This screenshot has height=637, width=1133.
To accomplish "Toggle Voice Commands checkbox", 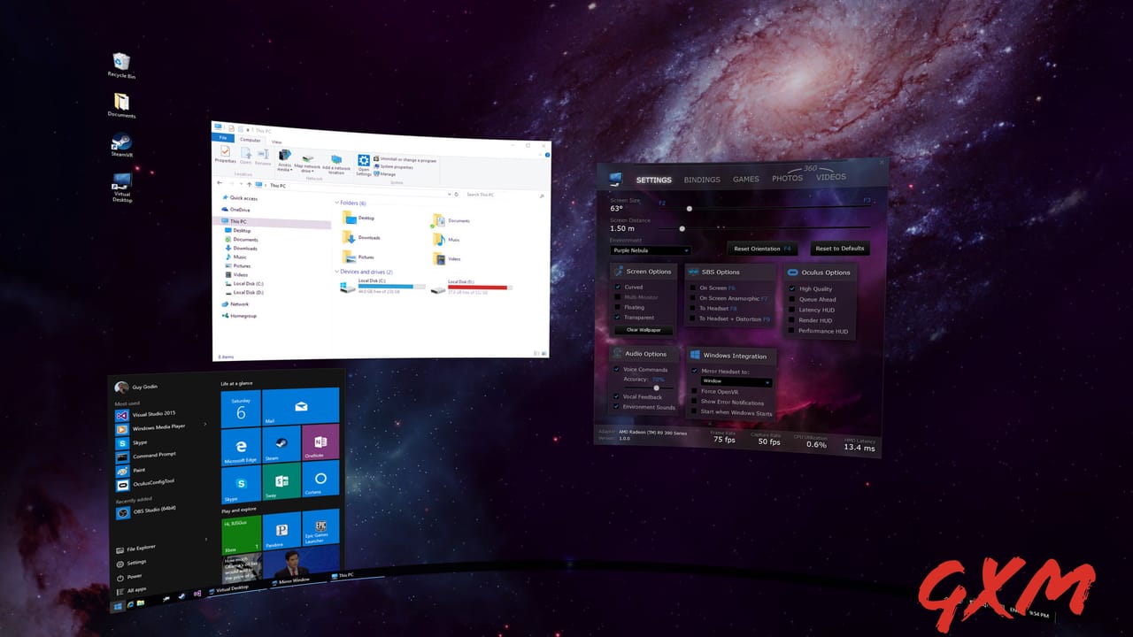I will (617, 369).
